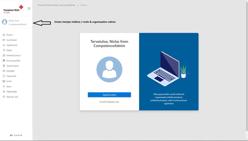Click the Suoritukset icon
This screenshot has width=248, height=141.
4,40
